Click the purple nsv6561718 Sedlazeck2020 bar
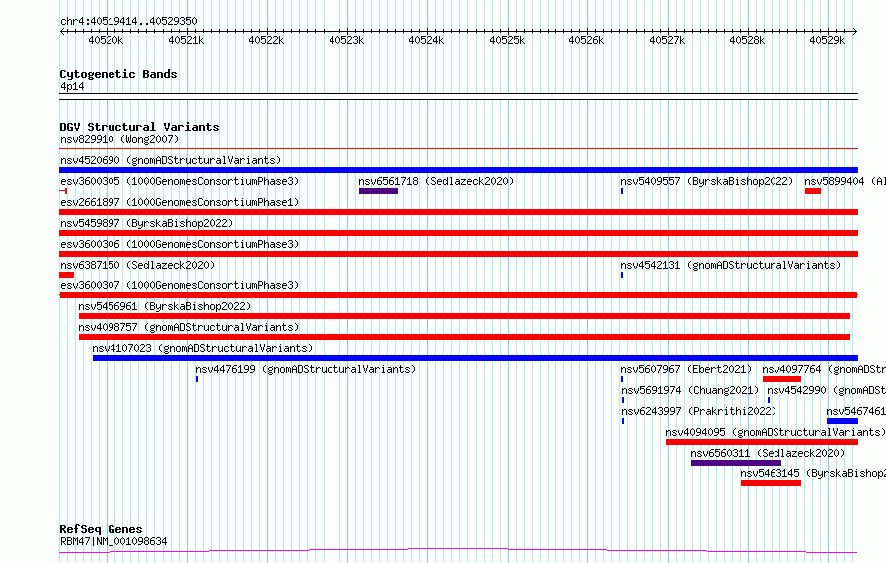The image size is (886, 563). click(378, 191)
